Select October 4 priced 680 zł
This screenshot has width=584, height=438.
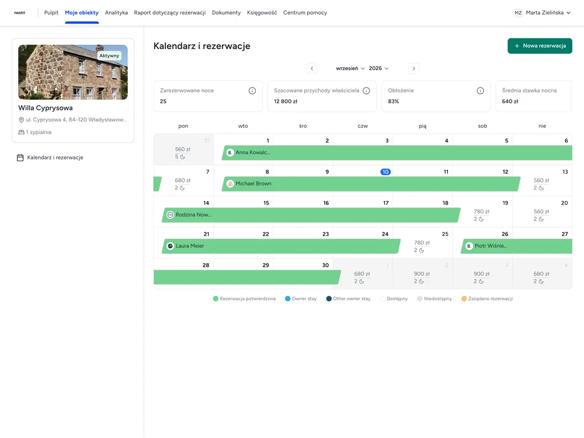[543, 274]
